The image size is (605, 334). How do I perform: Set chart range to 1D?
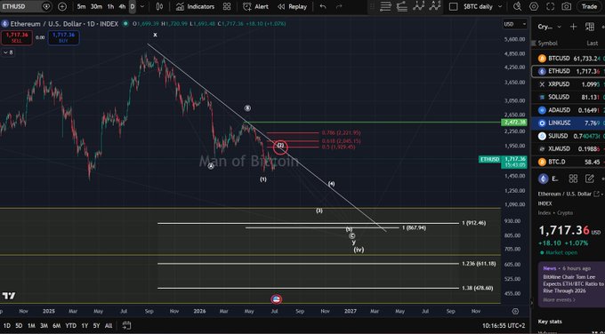tap(7, 326)
